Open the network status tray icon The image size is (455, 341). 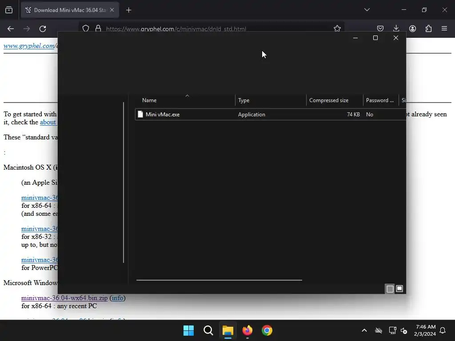tap(392, 330)
